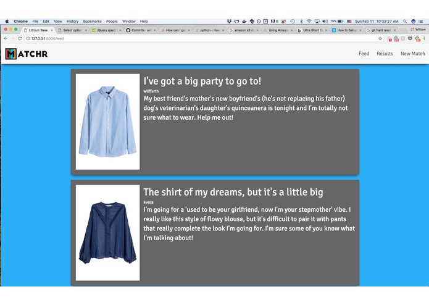
Task: Click the battery status showing 79%
Action: (x=337, y=22)
